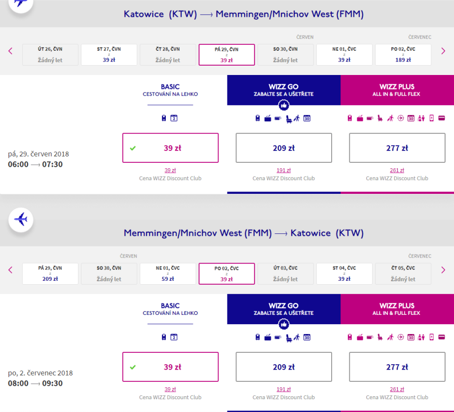Click the calendar icon under outbound BASIC fare
This screenshot has height=412, width=454.
[x=174, y=118]
